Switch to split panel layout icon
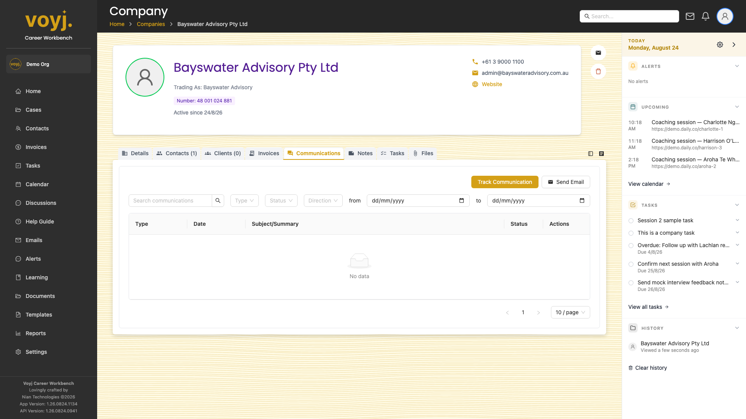Viewport: 746px width, 419px height. point(591,154)
